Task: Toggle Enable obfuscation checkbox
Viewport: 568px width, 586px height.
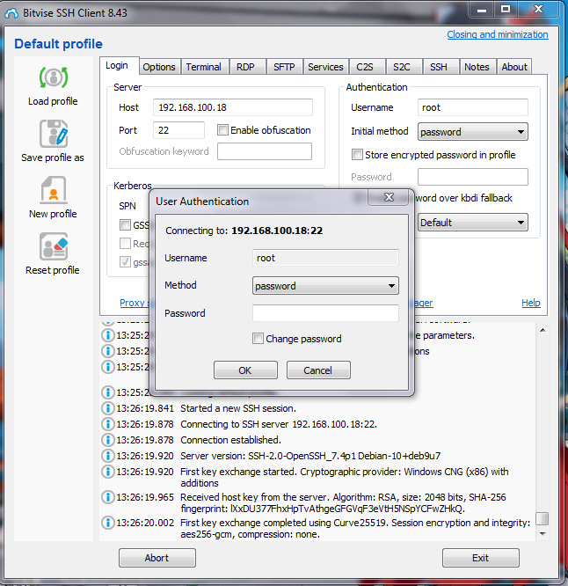Action: coord(222,130)
